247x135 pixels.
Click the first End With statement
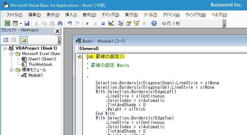(105, 113)
